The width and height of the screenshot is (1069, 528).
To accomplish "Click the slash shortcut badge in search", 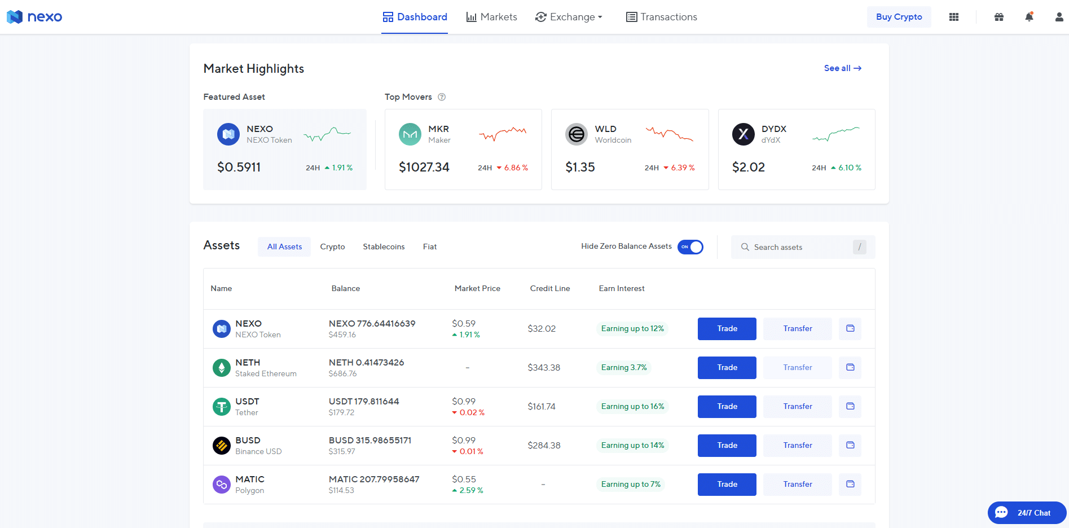I will click(x=860, y=247).
